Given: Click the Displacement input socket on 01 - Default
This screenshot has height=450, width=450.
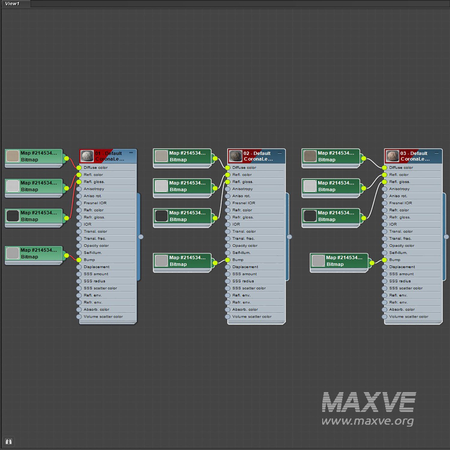Looking at the screenshot, I should [x=79, y=267].
